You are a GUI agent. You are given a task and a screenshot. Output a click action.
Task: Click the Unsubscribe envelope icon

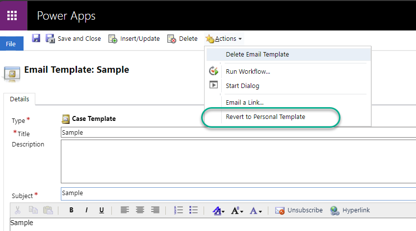click(280, 210)
